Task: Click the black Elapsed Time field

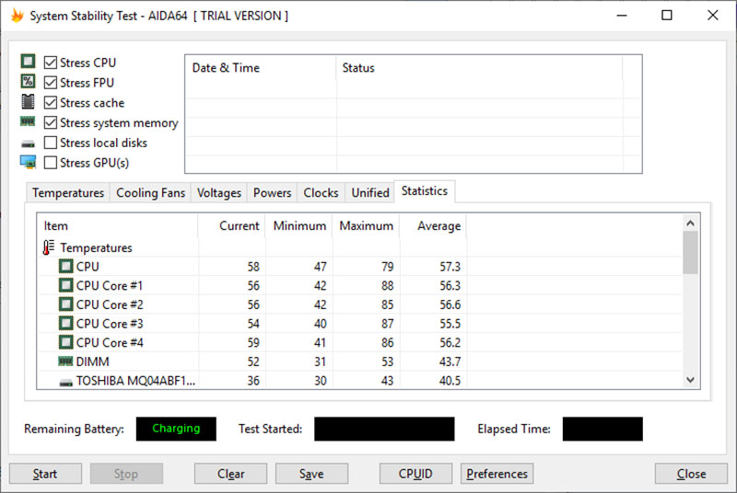Action: coord(602,429)
